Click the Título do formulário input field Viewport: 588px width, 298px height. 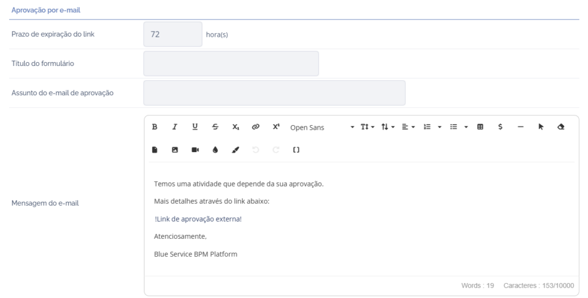coord(231,64)
